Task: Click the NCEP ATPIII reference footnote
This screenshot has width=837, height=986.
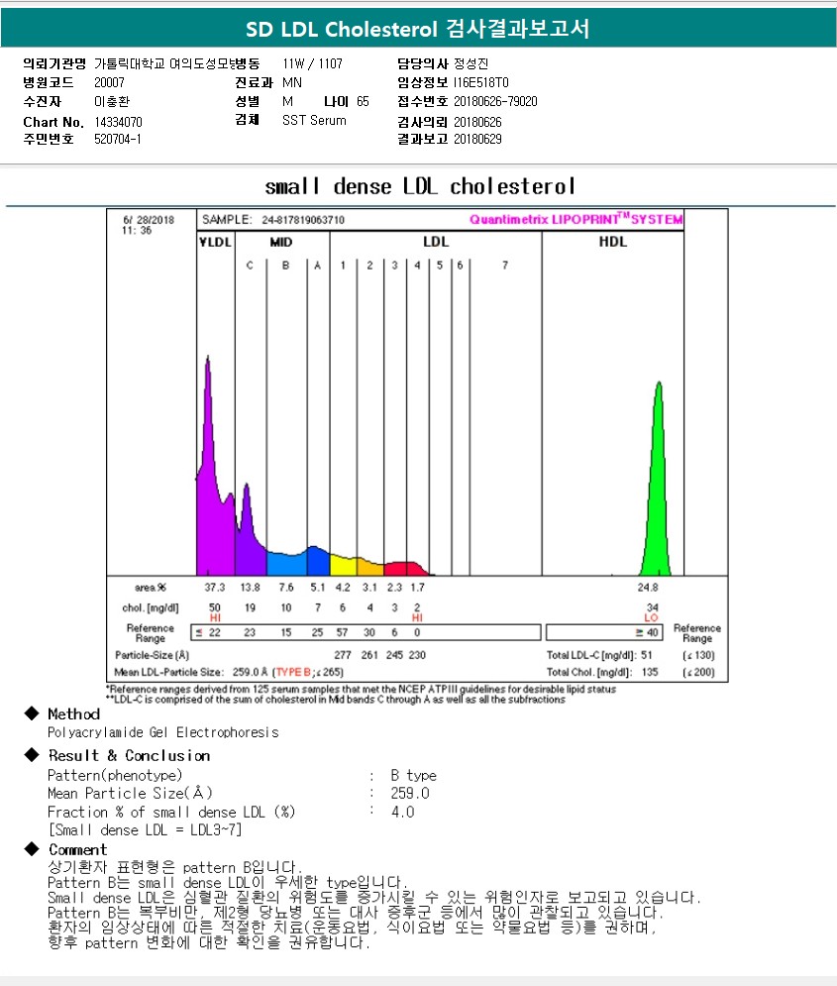Action: [x=361, y=689]
